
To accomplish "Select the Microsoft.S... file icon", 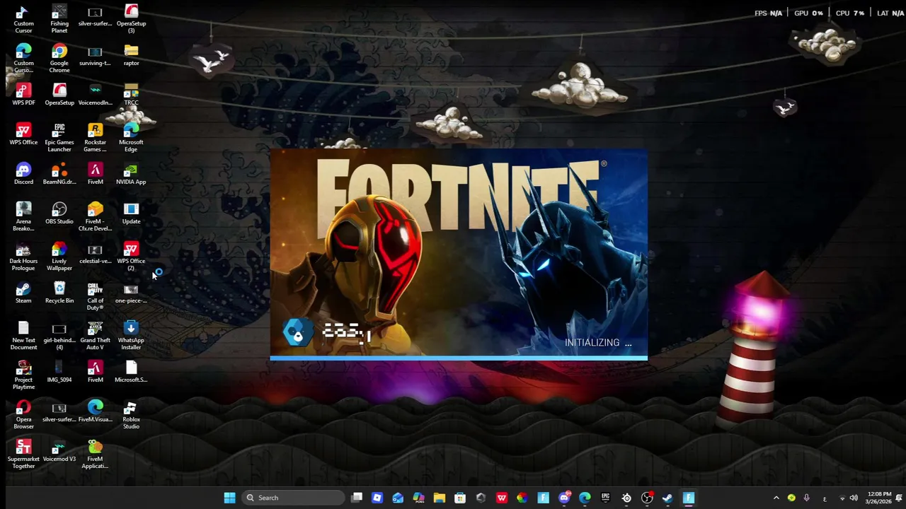I will 131,372.
